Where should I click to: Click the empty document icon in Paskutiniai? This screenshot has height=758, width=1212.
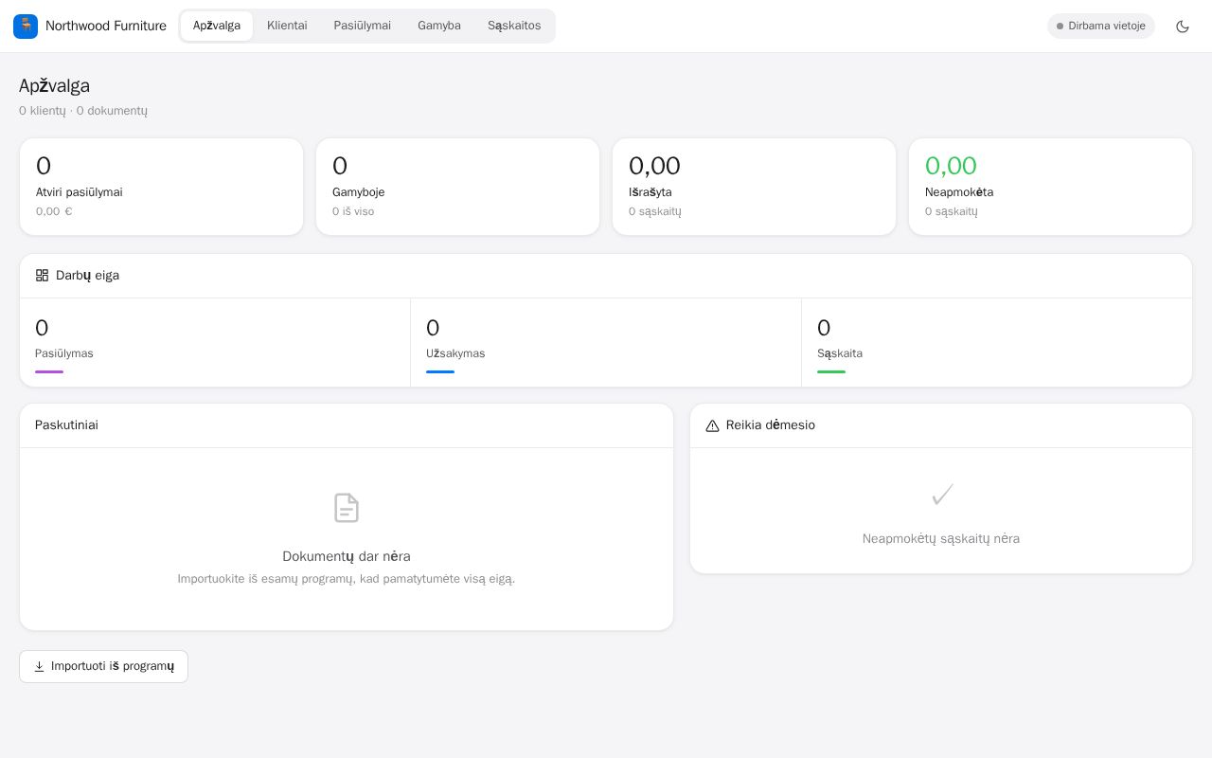tap(347, 508)
